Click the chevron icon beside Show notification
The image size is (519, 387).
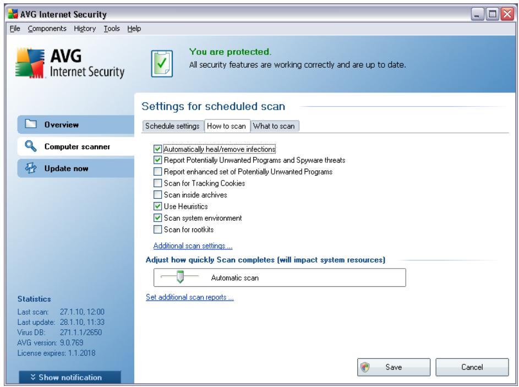33,377
